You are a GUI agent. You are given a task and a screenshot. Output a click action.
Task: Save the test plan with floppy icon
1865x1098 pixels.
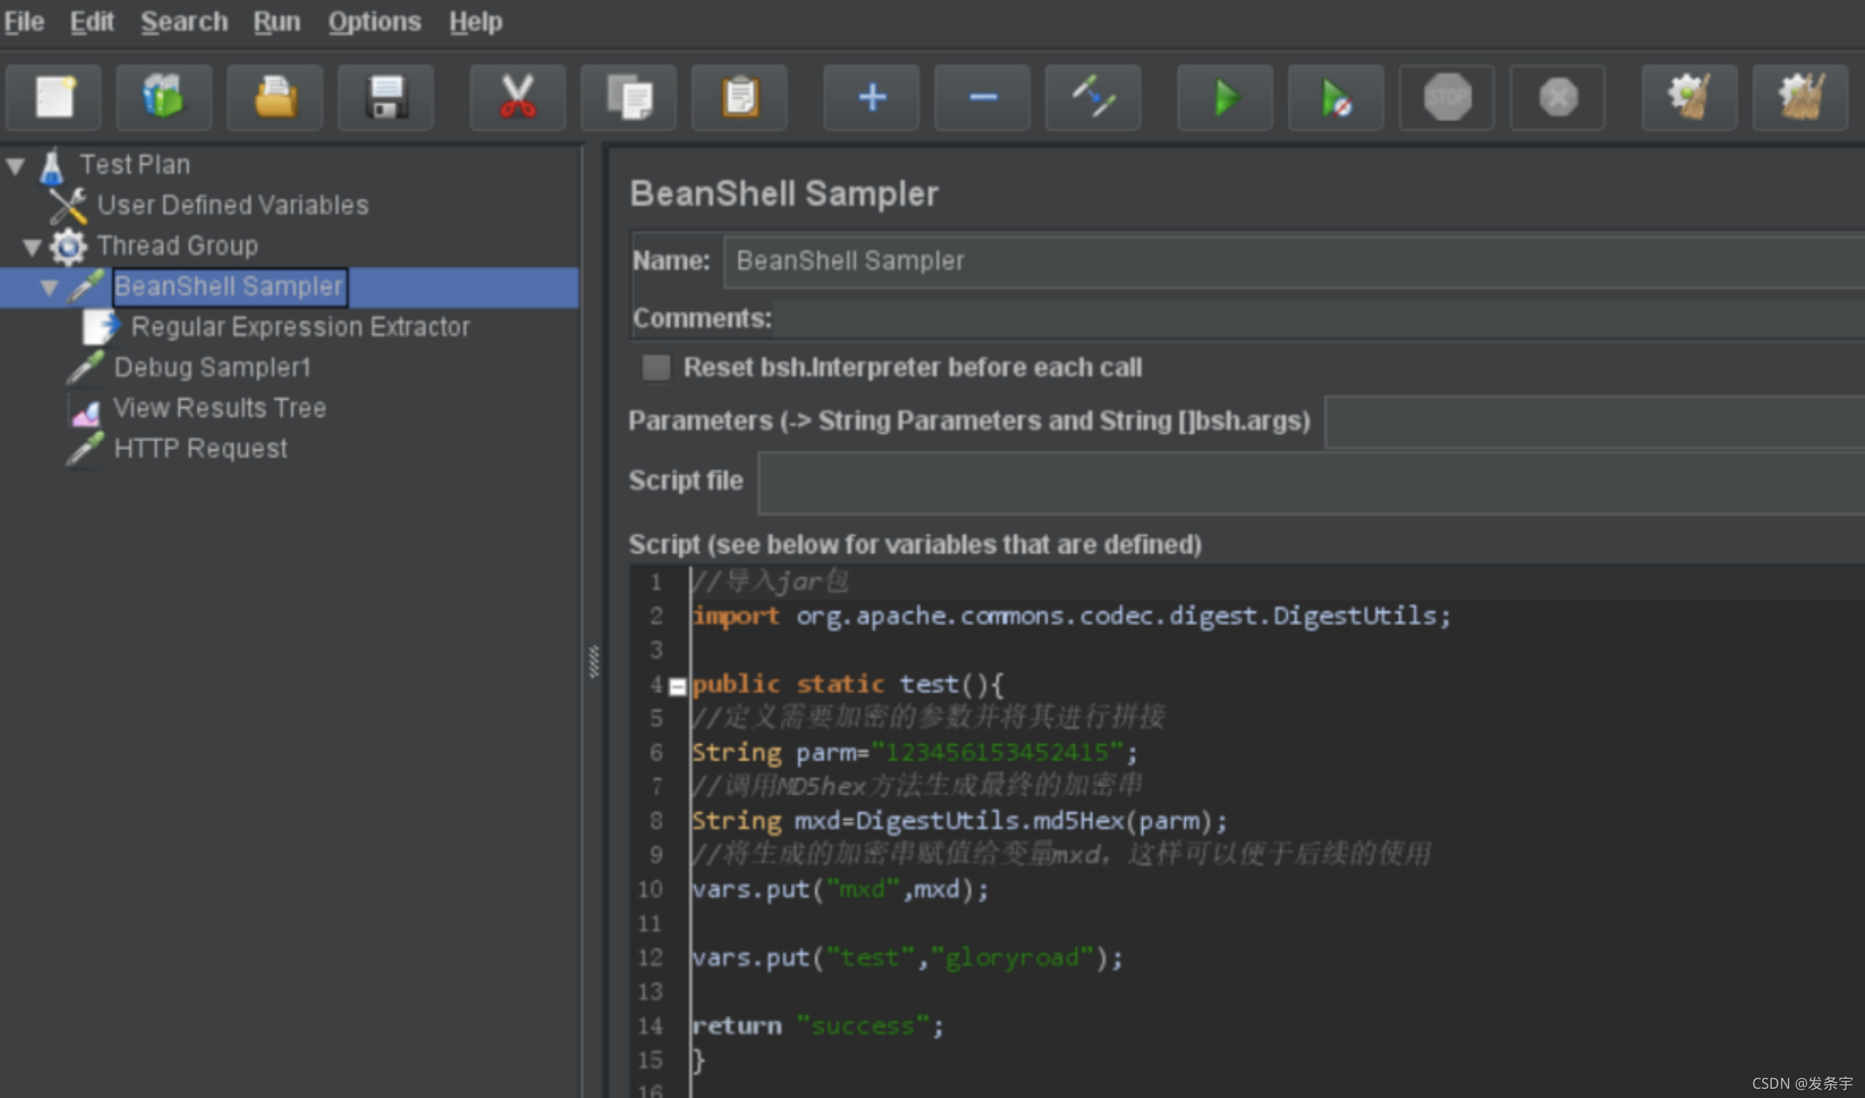click(x=386, y=98)
